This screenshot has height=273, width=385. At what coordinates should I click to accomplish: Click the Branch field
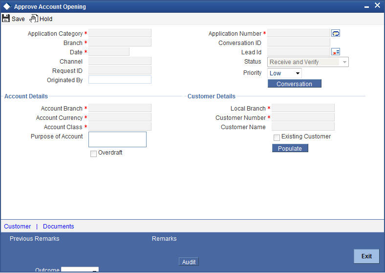point(120,42)
